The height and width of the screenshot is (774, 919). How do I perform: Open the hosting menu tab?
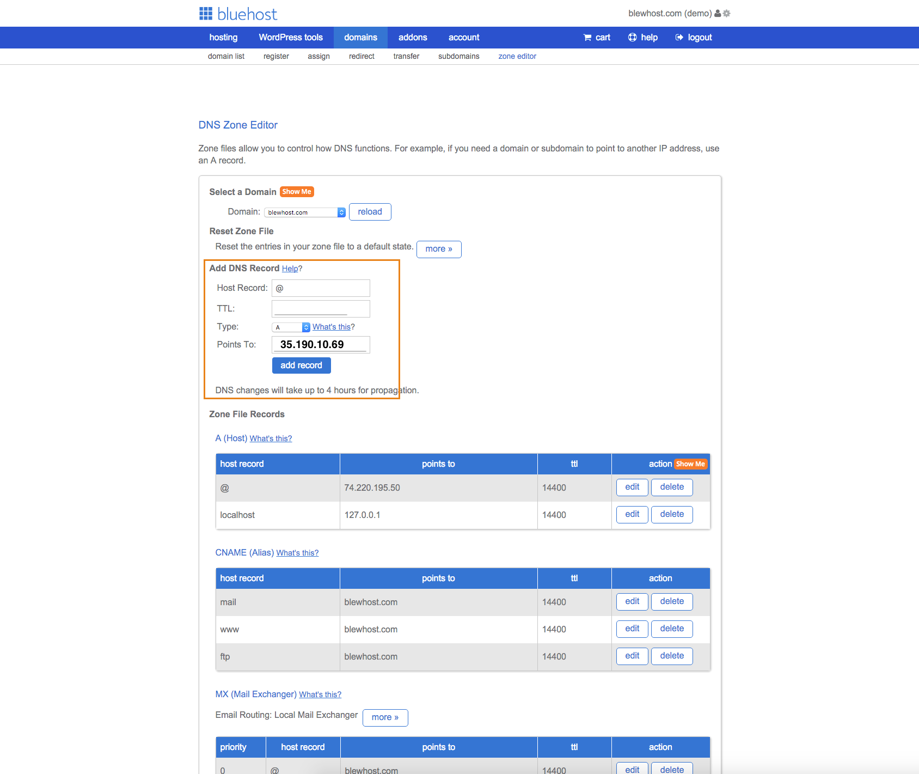tap(223, 38)
